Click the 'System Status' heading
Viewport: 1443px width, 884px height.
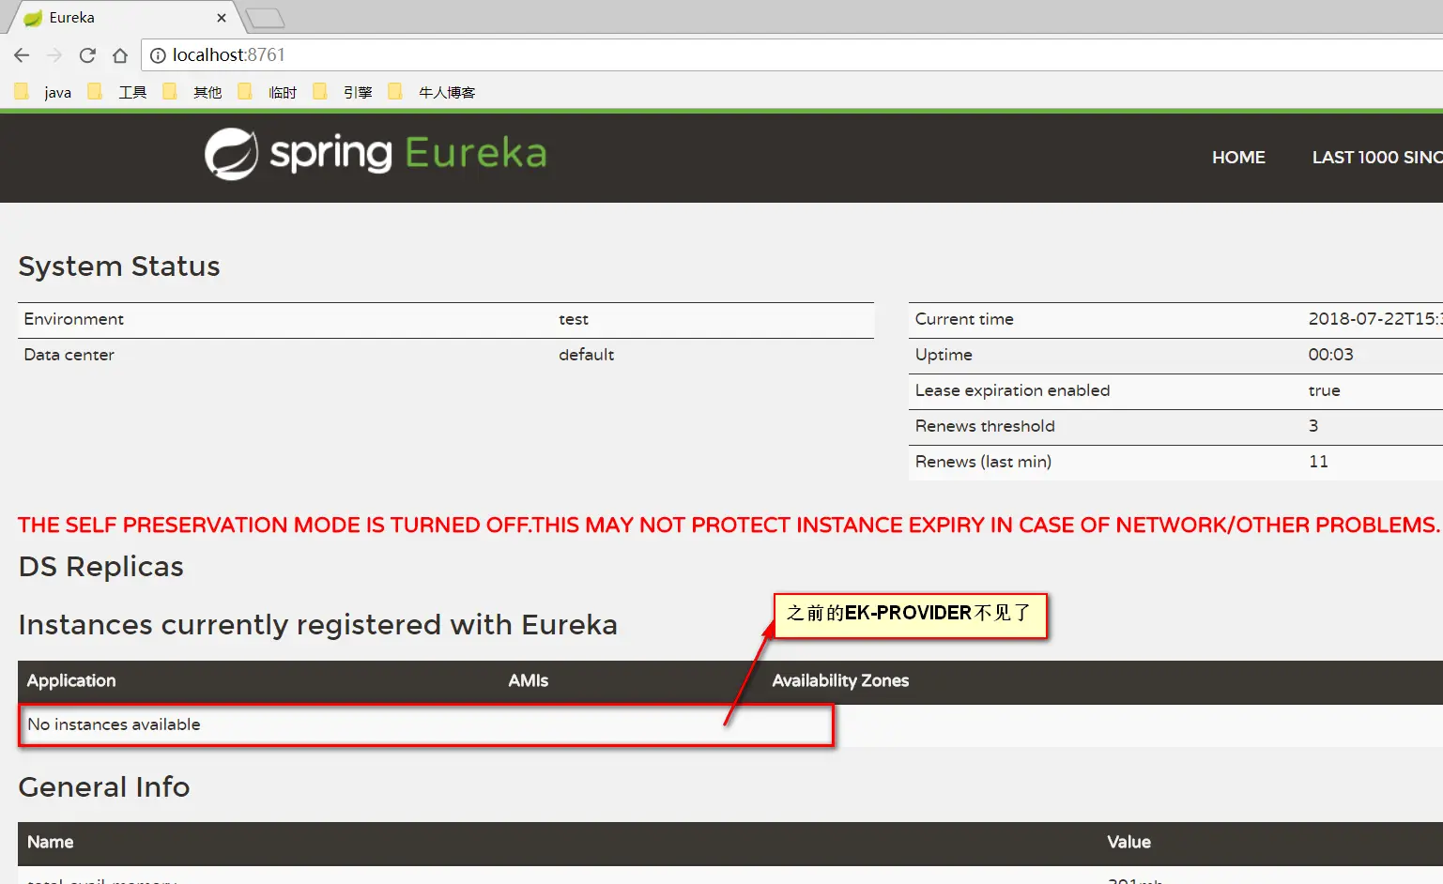[119, 267]
